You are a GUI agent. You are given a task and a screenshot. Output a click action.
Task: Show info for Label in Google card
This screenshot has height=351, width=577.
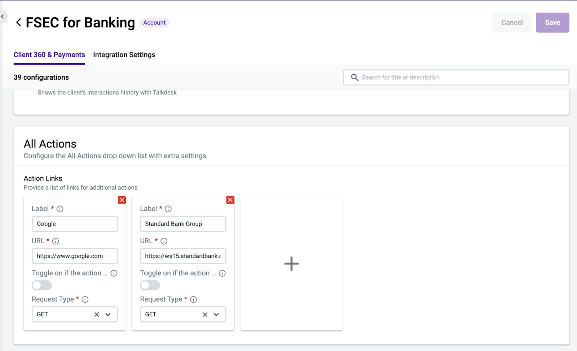point(60,209)
